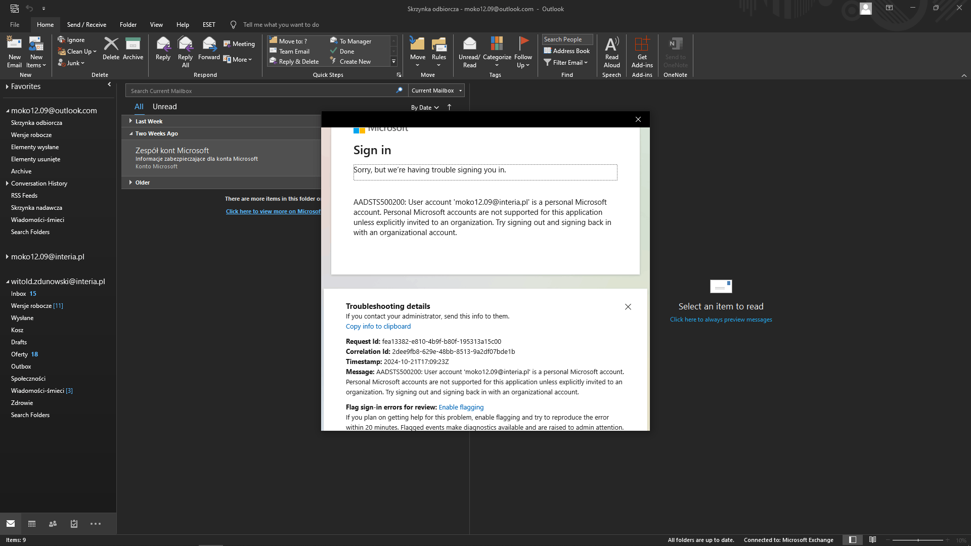Viewport: 971px width, 546px height.
Task: Click Enable flagging link
Action: click(x=461, y=407)
